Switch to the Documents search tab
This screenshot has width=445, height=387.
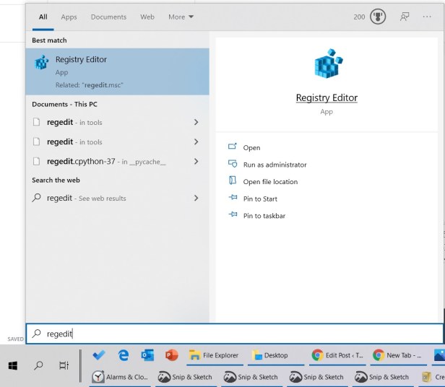[x=108, y=17]
